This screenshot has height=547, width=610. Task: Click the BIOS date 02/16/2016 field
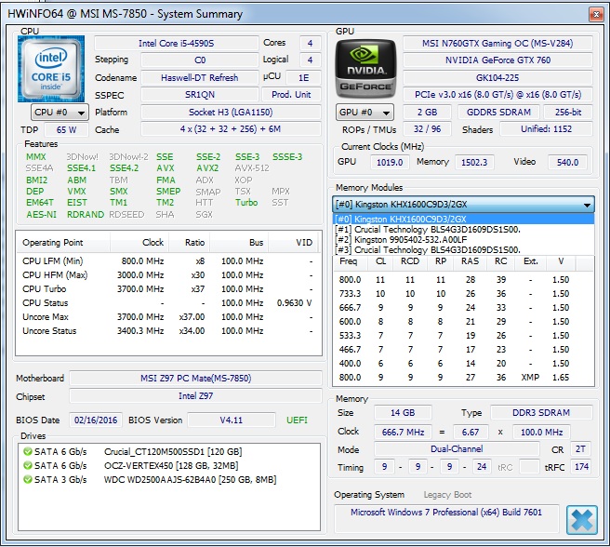pyautogui.click(x=96, y=420)
